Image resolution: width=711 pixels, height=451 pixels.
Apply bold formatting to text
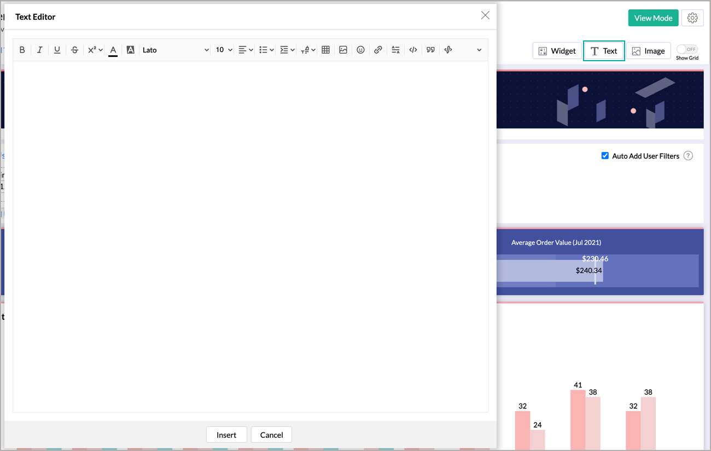(22, 50)
